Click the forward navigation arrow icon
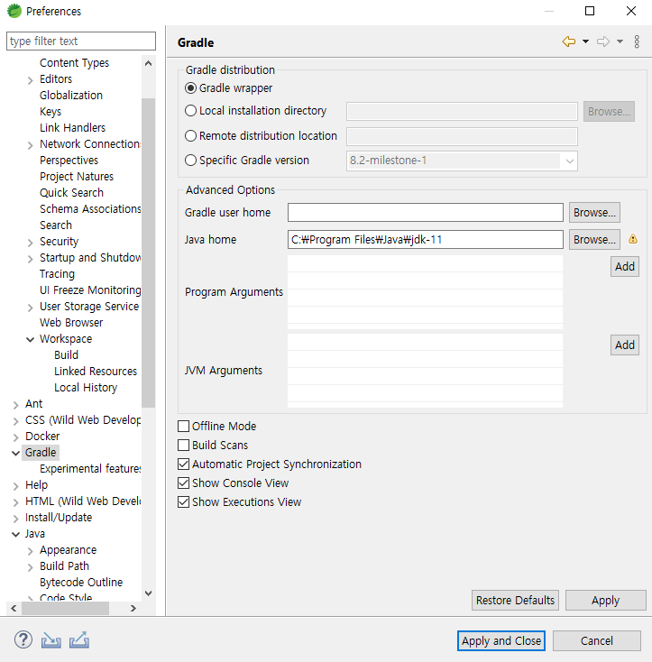652x662 pixels. click(603, 41)
